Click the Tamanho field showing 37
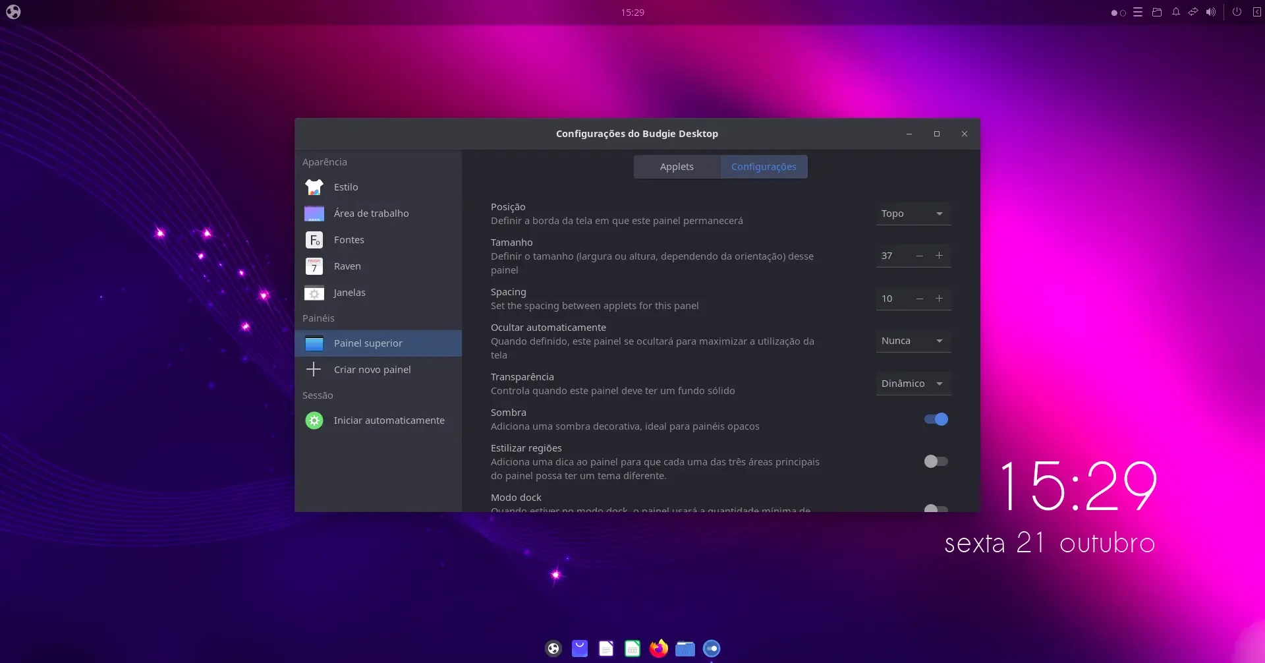The width and height of the screenshot is (1265, 663). [x=893, y=256]
